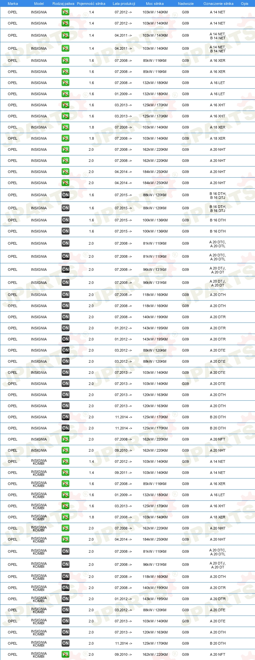Select PB icon in Insignia Kombi A 16 LET row
Screen dimensions: 255x660
[x=65, y=495]
